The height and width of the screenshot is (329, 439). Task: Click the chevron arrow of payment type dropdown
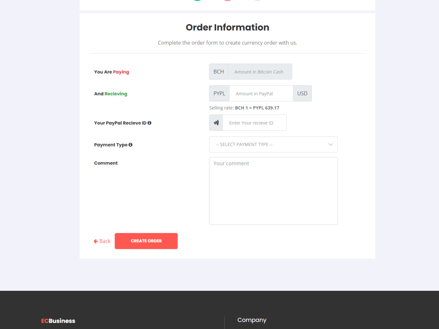331,145
